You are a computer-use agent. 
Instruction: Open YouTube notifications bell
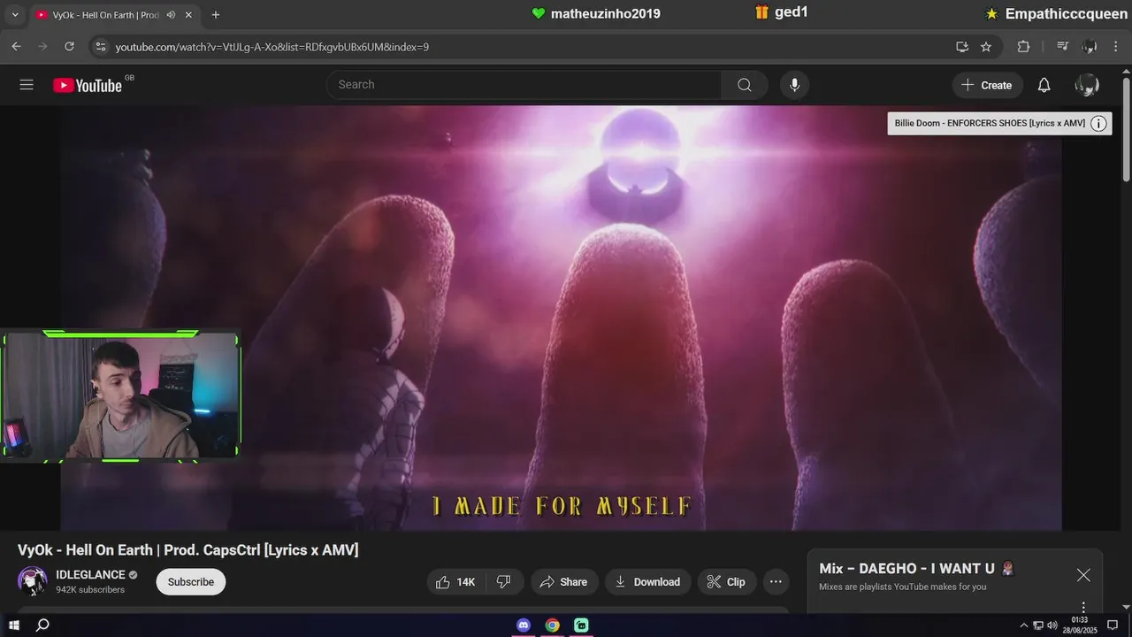[x=1044, y=85]
